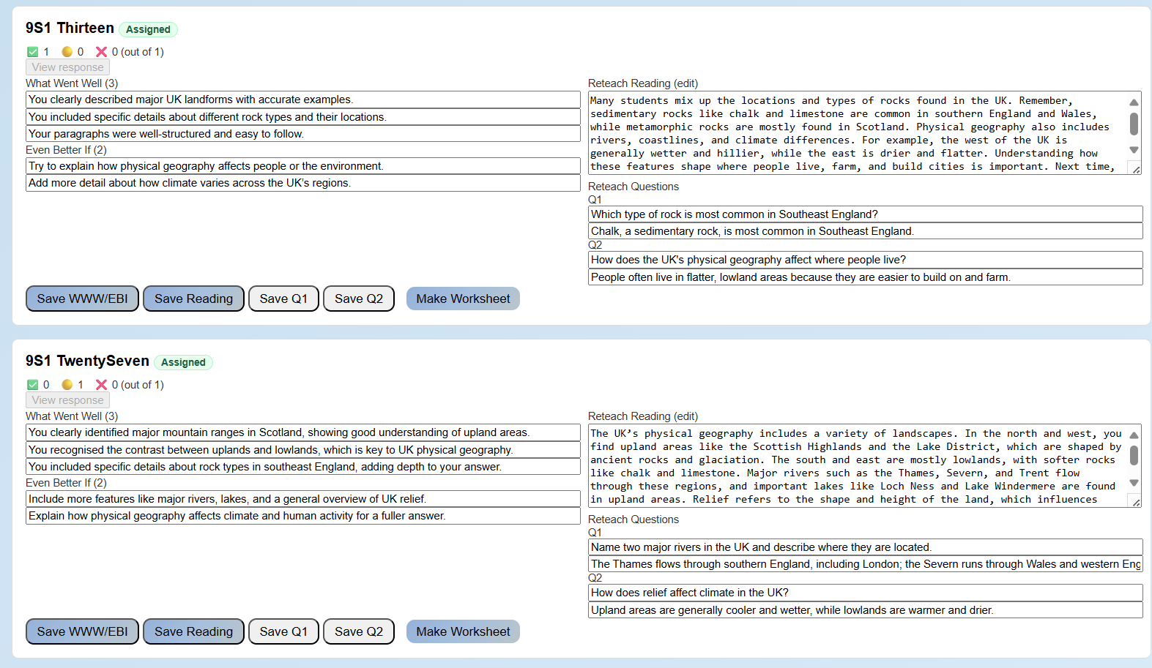1152x668 pixels.
Task: Edit 'How does relief affect climate' question
Action: pos(865,593)
